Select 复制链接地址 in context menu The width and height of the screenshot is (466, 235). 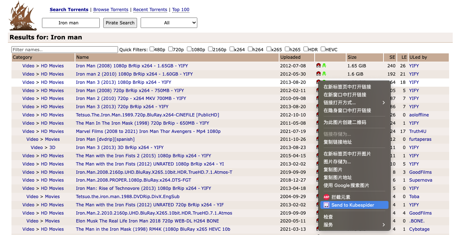coord(354,142)
